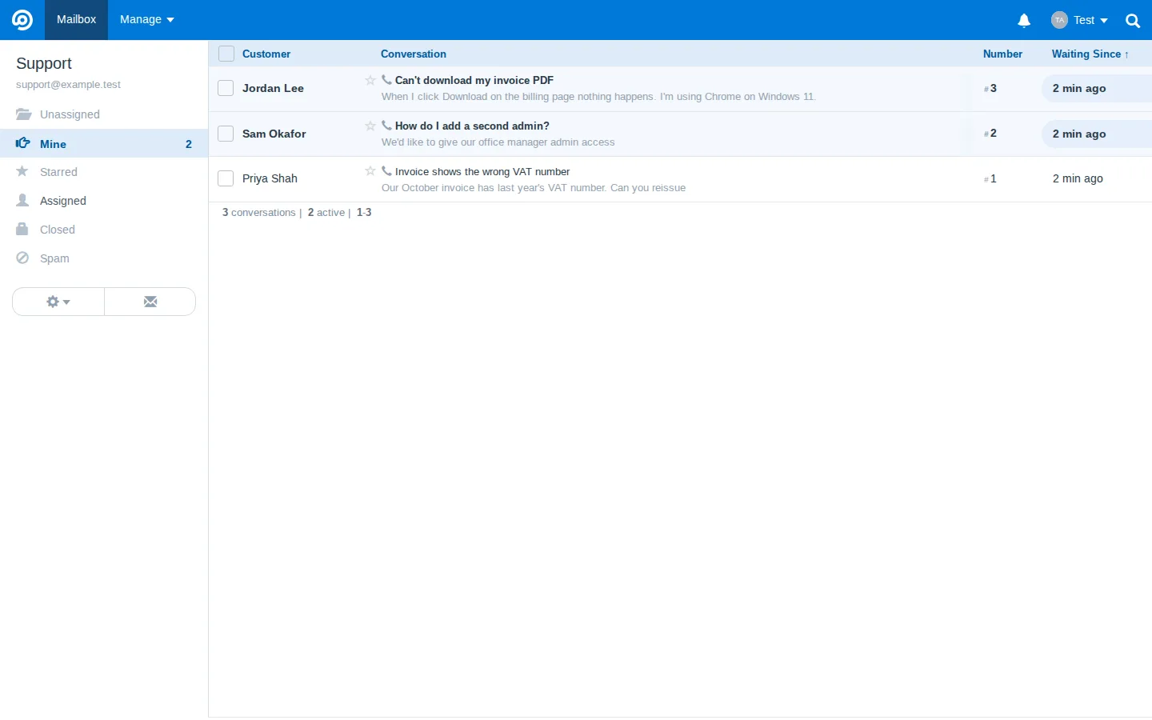The height and width of the screenshot is (720, 1152).
Task: Click phone icon beside invoice PDF subject
Action: pyautogui.click(x=386, y=80)
